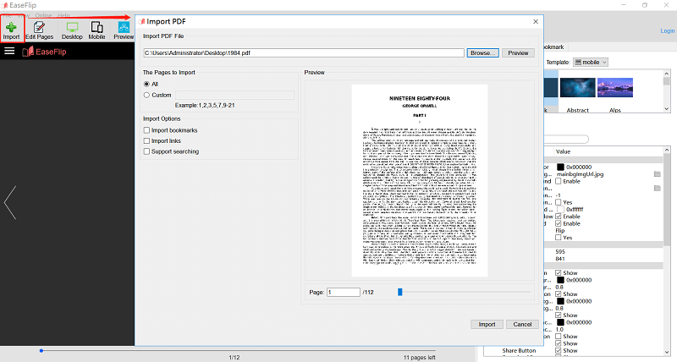Click the page preview slider handle
677x362 pixels.
click(x=399, y=292)
